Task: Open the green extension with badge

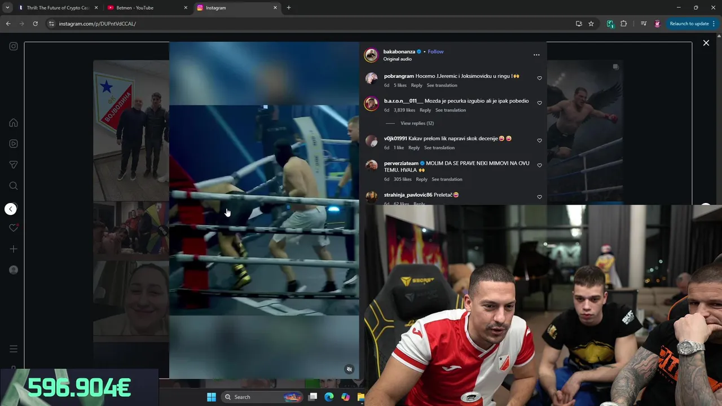Action: [x=610, y=24]
